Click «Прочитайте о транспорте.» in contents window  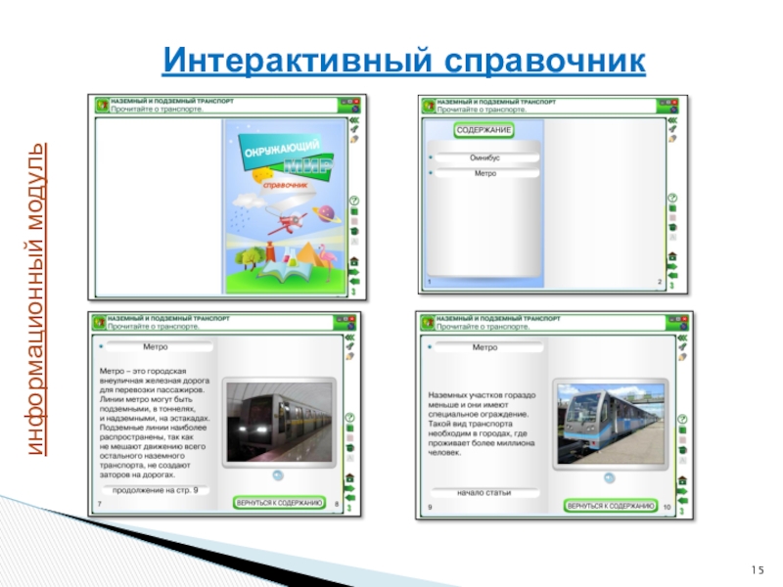tap(482, 110)
